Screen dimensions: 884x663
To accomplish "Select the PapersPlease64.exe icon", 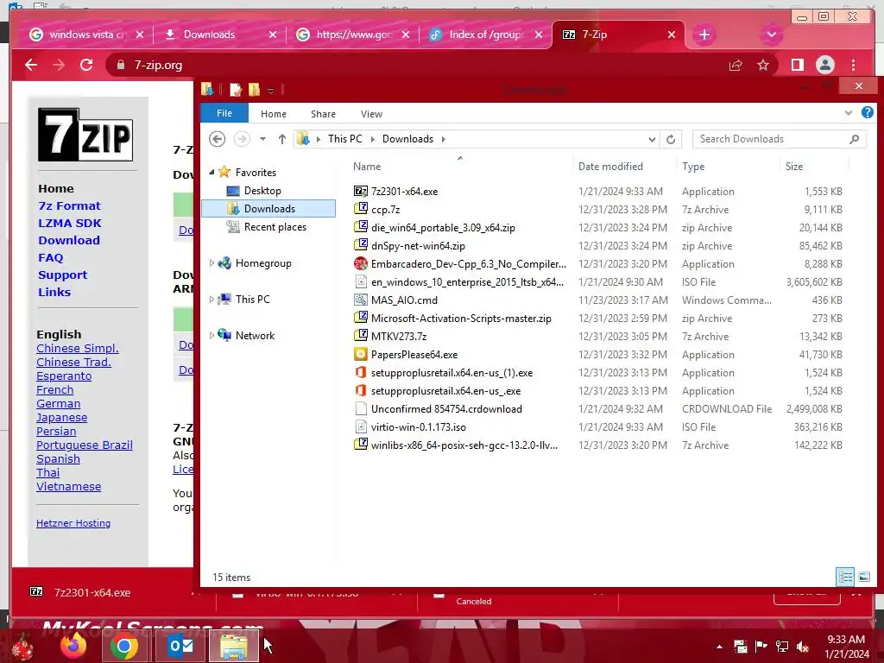I will tap(361, 355).
